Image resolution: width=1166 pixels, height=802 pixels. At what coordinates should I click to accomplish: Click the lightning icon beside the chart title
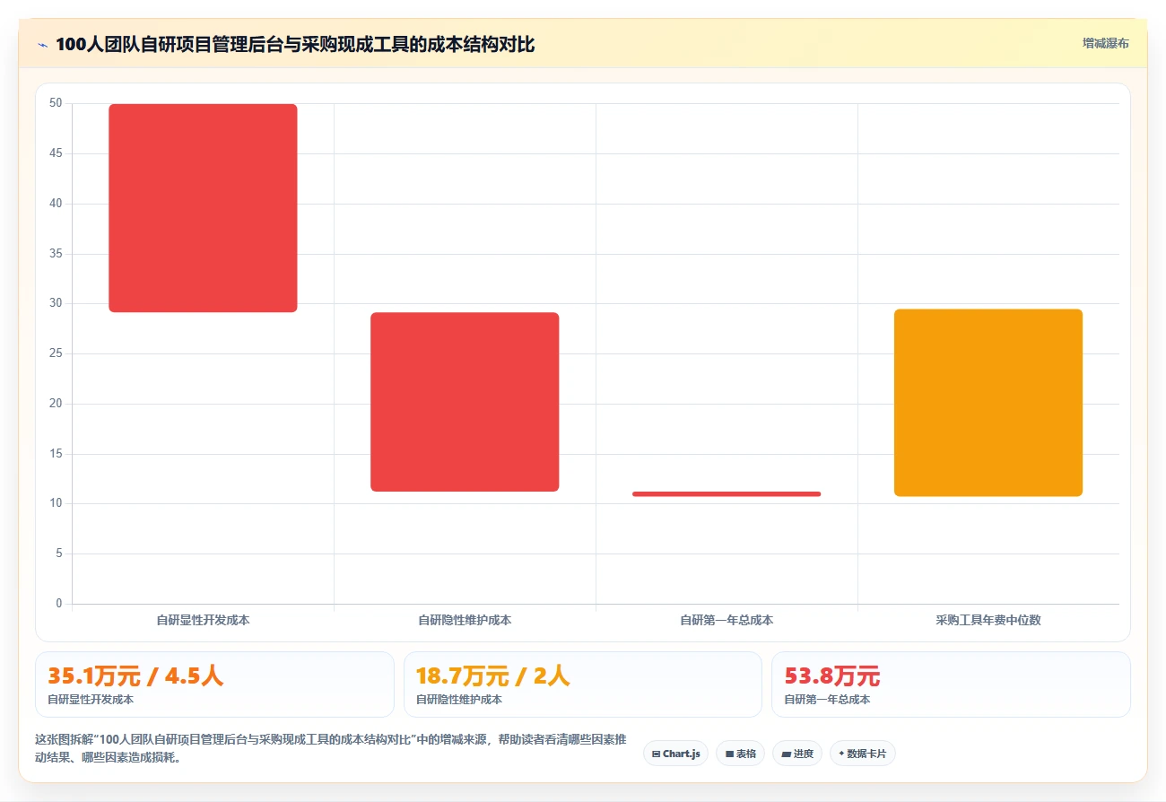tap(43, 45)
